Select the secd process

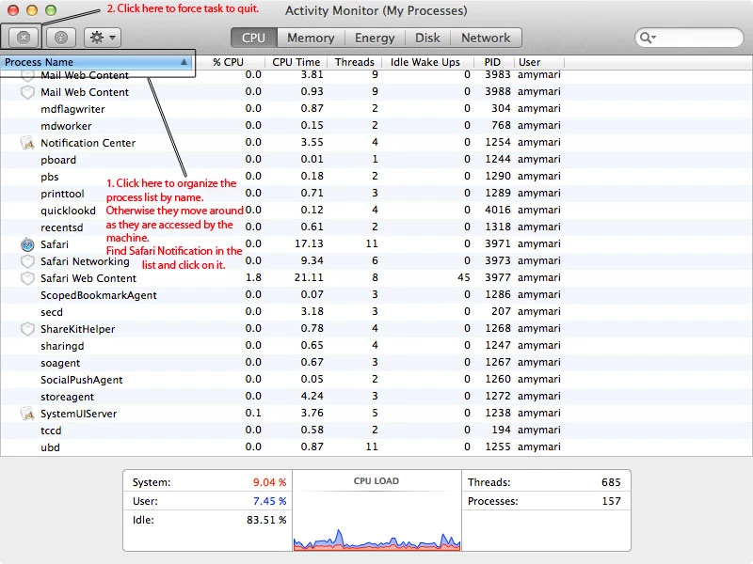(x=376, y=312)
